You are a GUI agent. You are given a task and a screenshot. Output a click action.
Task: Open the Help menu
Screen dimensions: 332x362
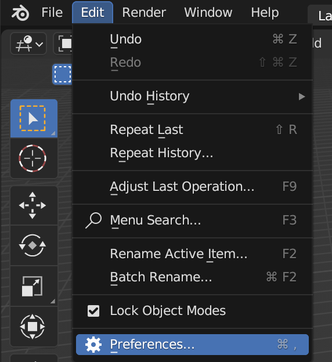coord(265,12)
